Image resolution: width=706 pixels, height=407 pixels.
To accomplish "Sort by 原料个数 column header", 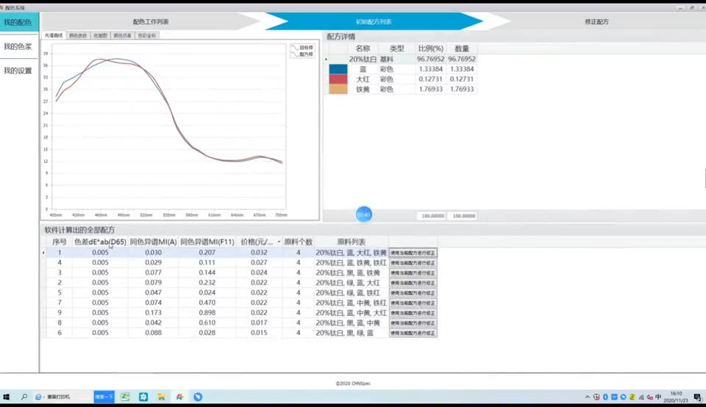I will pyautogui.click(x=298, y=242).
